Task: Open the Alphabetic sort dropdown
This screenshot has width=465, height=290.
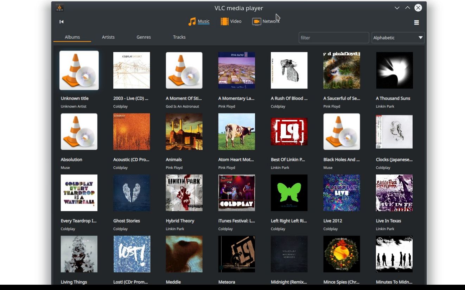Action: pyautogui.click(x=398, y=38)
